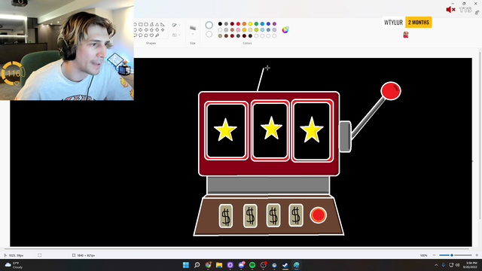Open File Explorer from the taskbar
This screenshot has height=271, width=482.
[219, 265]
